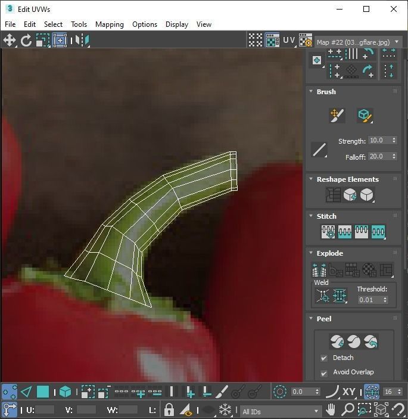Click the Relax custom cube icon
Image resolution: width=408 pixels, height=419 pixels.
[366, 195]
